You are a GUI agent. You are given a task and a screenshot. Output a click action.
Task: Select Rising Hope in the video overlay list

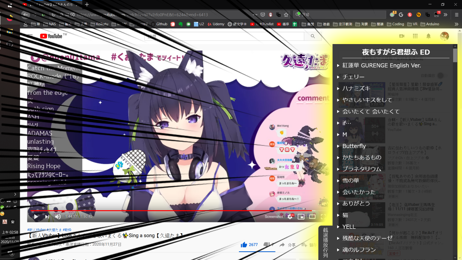coord(44,166)
